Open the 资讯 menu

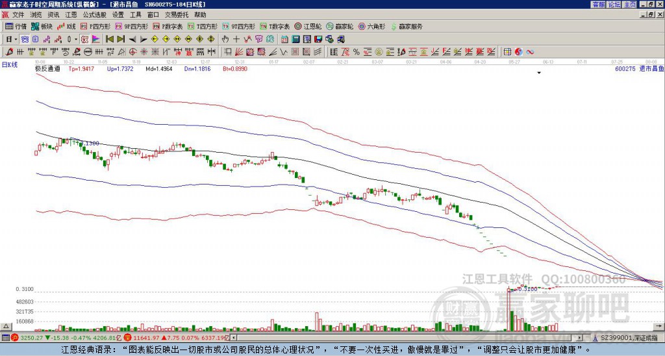[53, 15]
